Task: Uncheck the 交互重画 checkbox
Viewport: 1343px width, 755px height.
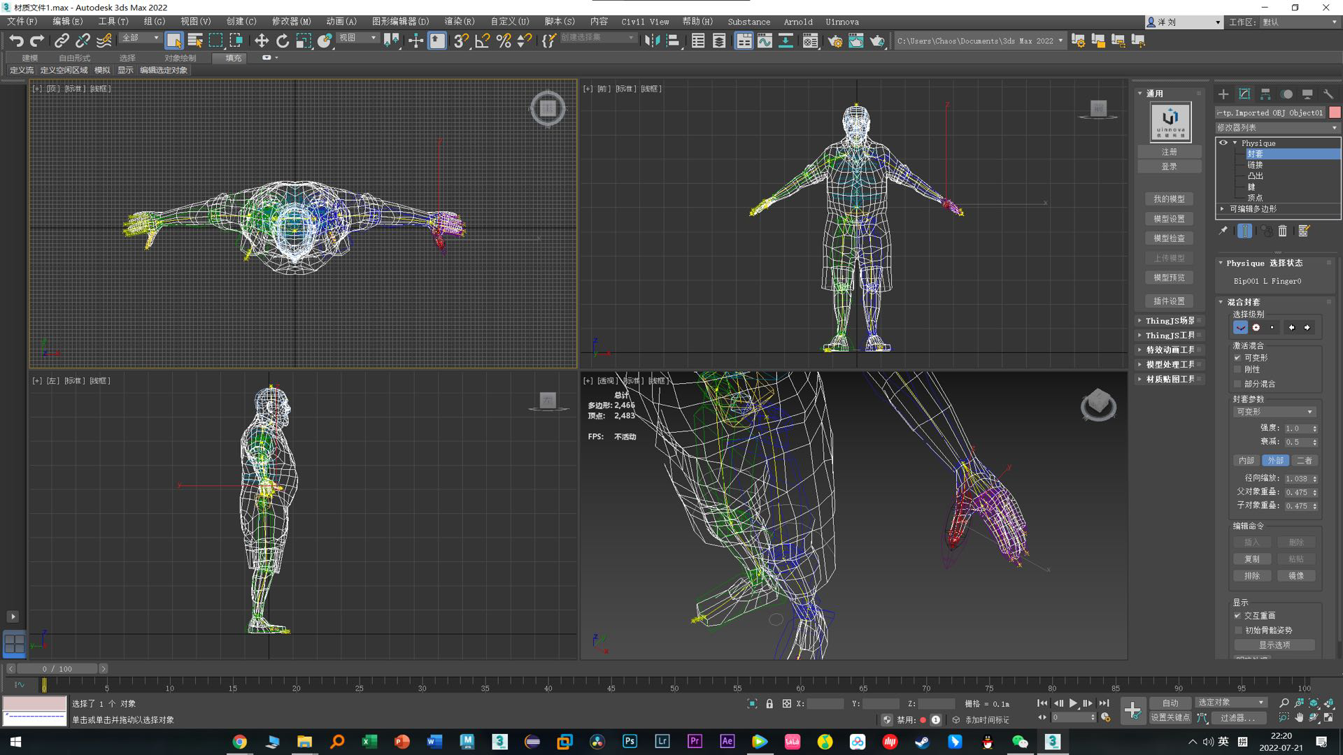Action: tap(1237, 616)
